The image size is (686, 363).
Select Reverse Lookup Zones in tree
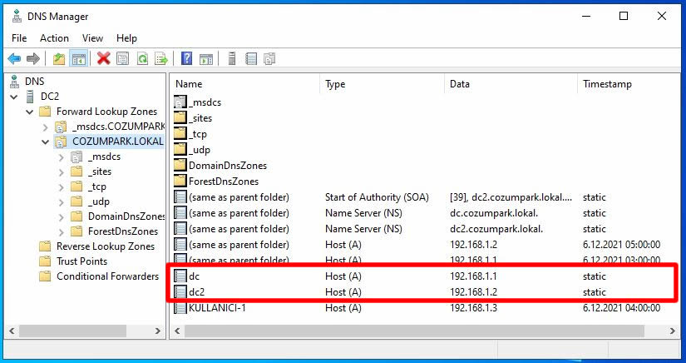pyautogui.click(x=105, y=246)
